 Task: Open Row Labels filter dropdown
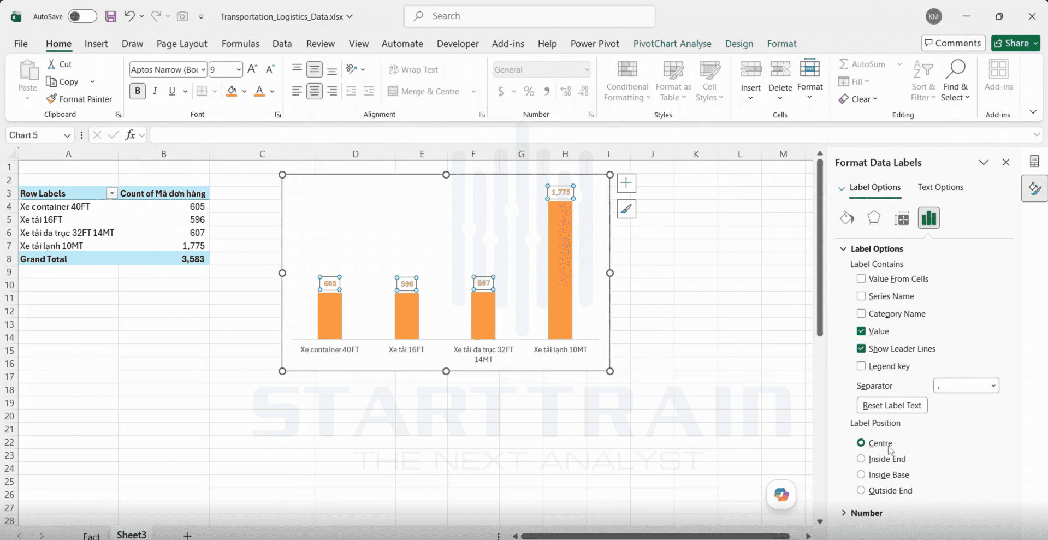(112, 193)
